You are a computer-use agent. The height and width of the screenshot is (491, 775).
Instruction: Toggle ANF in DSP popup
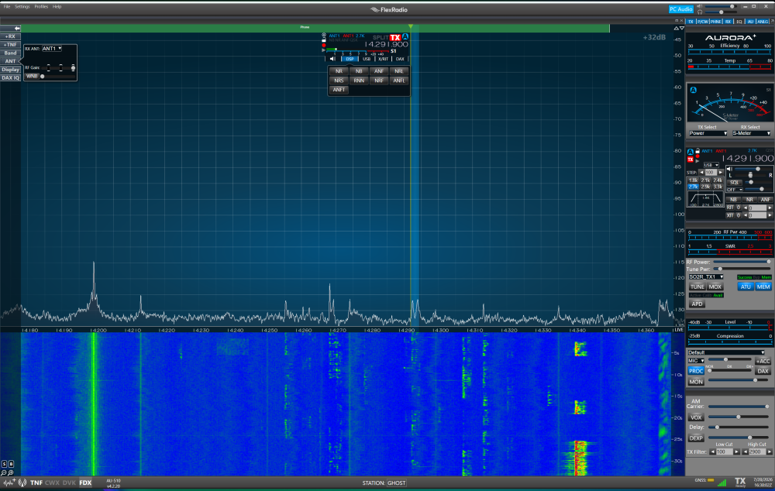click(379, 71)
